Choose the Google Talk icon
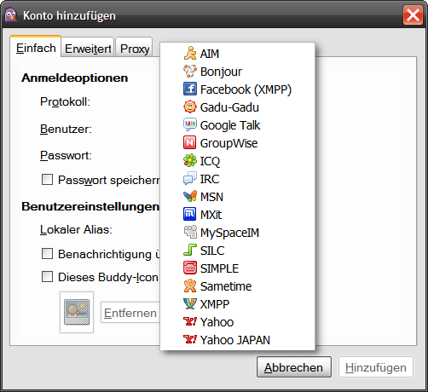The image size is (428, 392). [190, 124]
